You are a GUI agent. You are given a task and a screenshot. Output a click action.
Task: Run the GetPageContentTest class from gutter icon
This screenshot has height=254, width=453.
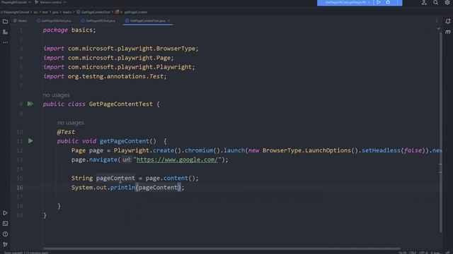click(30, 104)
